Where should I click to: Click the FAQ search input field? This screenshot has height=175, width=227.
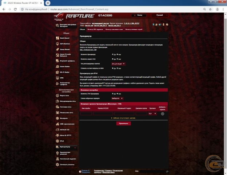coord(152,171)
